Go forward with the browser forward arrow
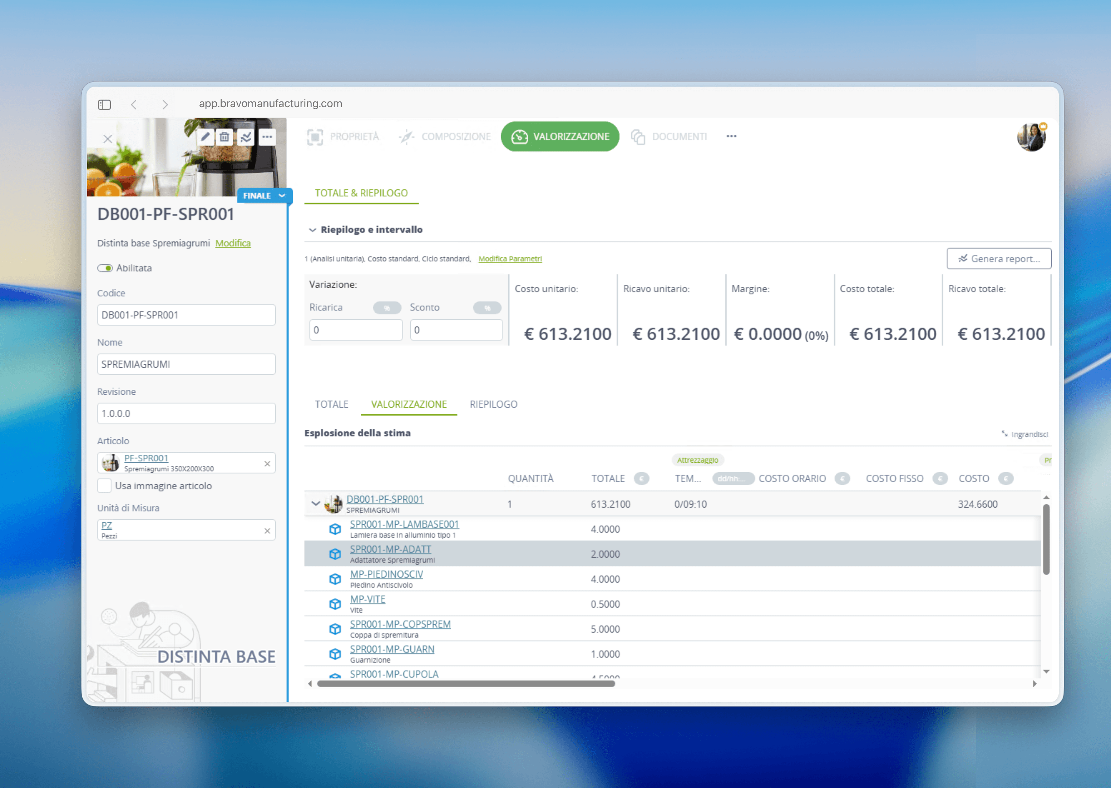This screenshot has height=788, width=1111. point(165,104)
